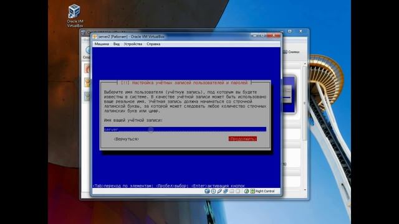The image size is (399, 224).
Task: Open the Устройства menu
Action: click(x=133, y=44)
